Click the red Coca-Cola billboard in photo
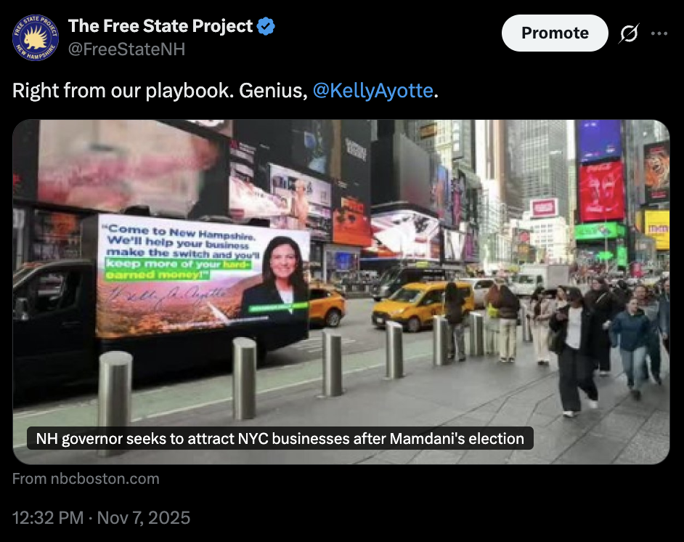The image size is (684, 542). (601, 191)
